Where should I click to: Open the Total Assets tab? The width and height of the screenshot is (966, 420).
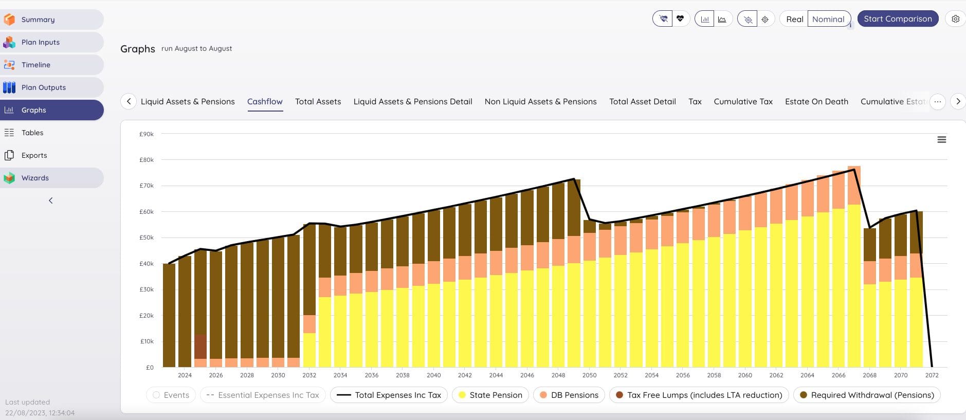click(318, 102)
